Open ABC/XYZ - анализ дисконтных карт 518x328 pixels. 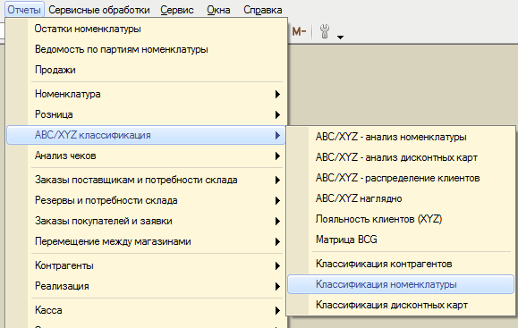pos(401,157)
